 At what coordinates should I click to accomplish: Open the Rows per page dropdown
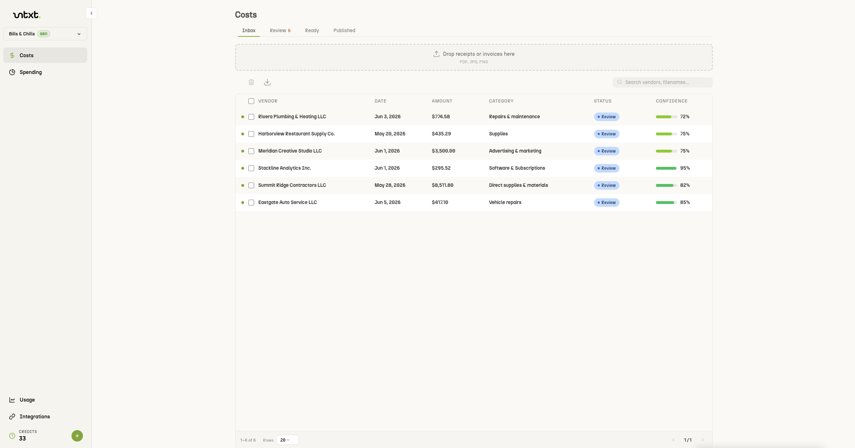point(287,440)
